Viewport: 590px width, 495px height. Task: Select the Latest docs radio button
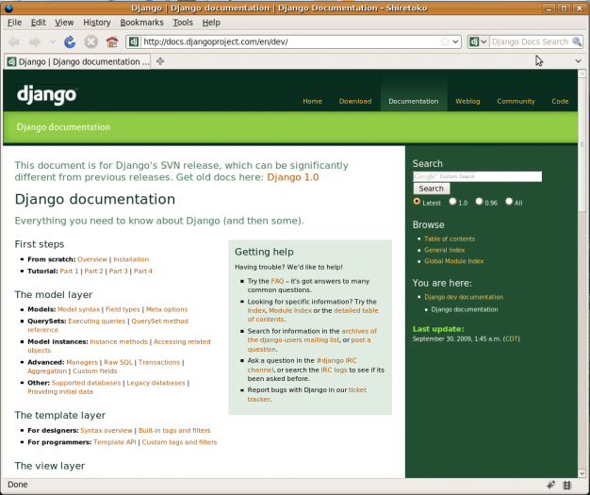(417, 202)
